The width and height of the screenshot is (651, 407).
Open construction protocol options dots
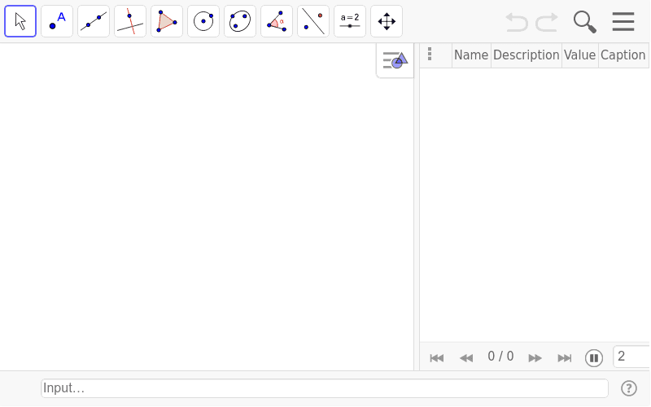click(x=430, y=54)
